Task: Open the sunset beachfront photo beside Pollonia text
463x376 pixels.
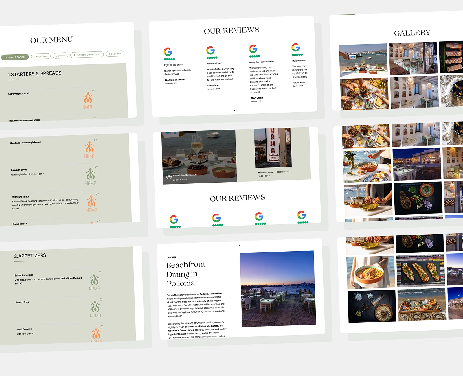Action: click(x=278, y=289)
